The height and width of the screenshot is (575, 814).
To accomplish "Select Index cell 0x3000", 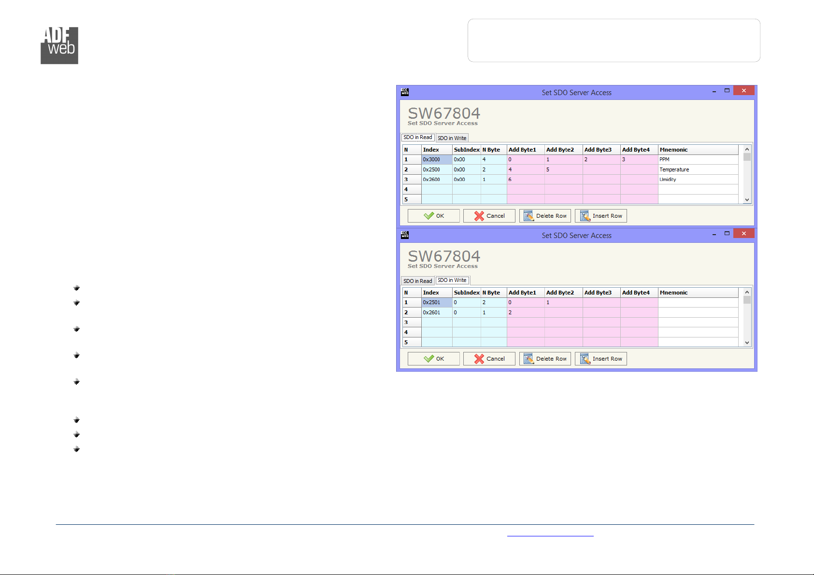I will tap(437, 159).
